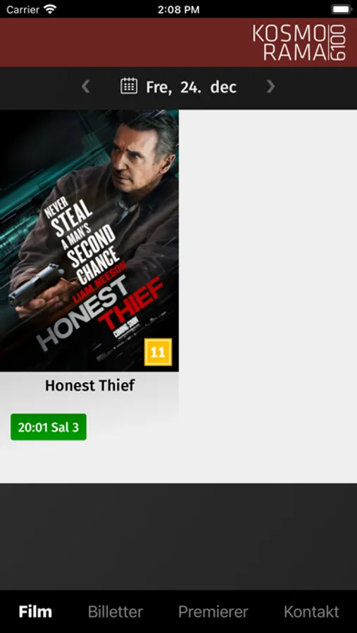
Task: Tap the Carrier label in status bar
Action: 23,10
